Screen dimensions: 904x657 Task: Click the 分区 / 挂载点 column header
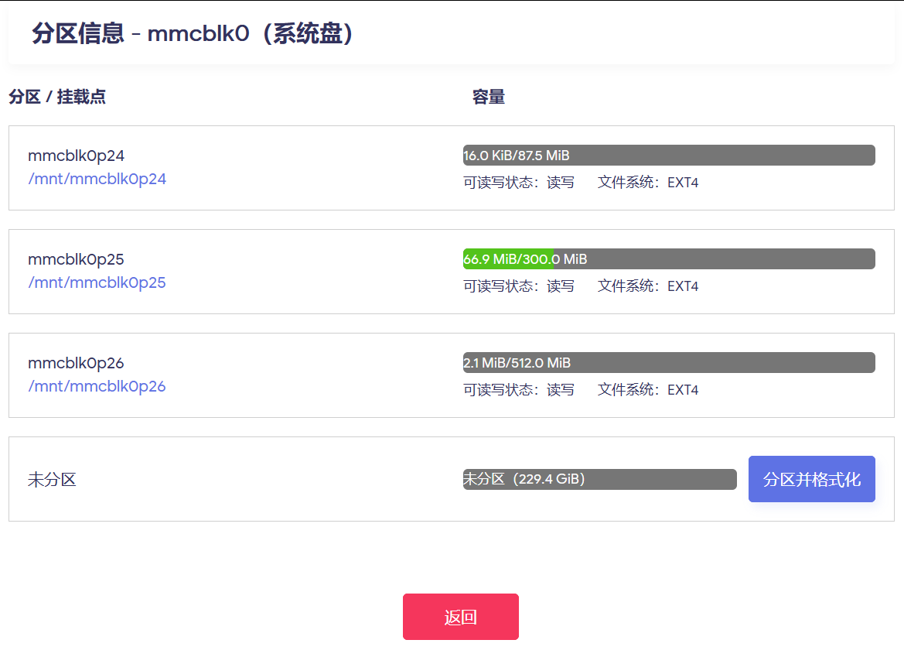click(57, 97)
